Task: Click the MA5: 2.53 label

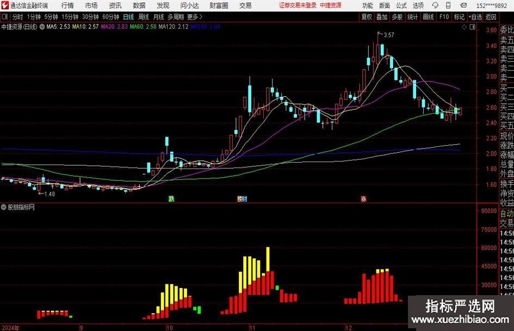Action: coord(58,27)
